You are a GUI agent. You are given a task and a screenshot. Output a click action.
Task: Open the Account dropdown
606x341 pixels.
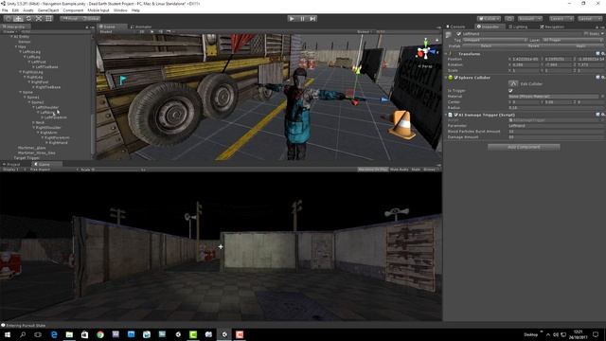click(530, 19)
